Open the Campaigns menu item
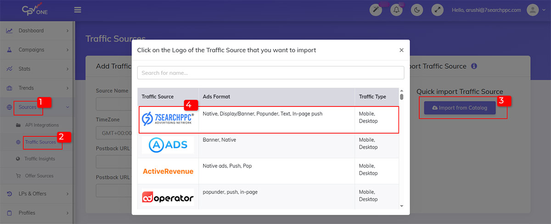The height and width of the screenshot is (224, 551). click(x=37, y=50)
